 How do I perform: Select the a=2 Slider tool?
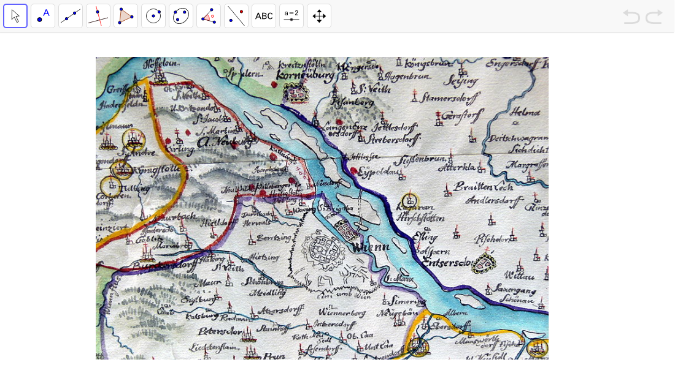click(x=291, y=16)
